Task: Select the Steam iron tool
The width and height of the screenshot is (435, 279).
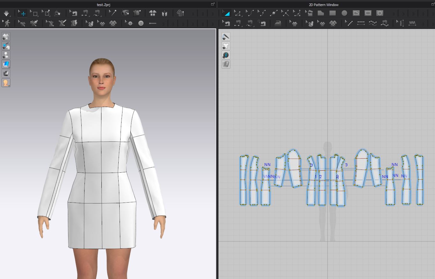Action: click(x=278, y=23)
